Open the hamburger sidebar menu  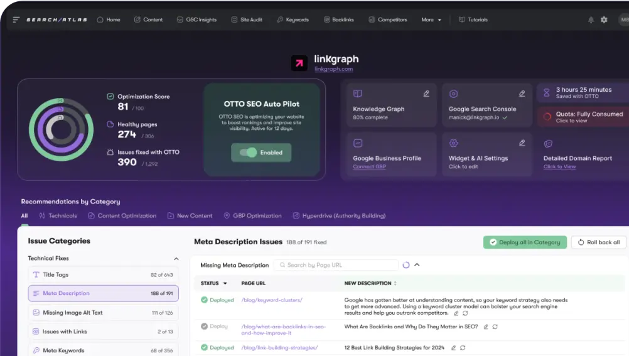point(16,19)
